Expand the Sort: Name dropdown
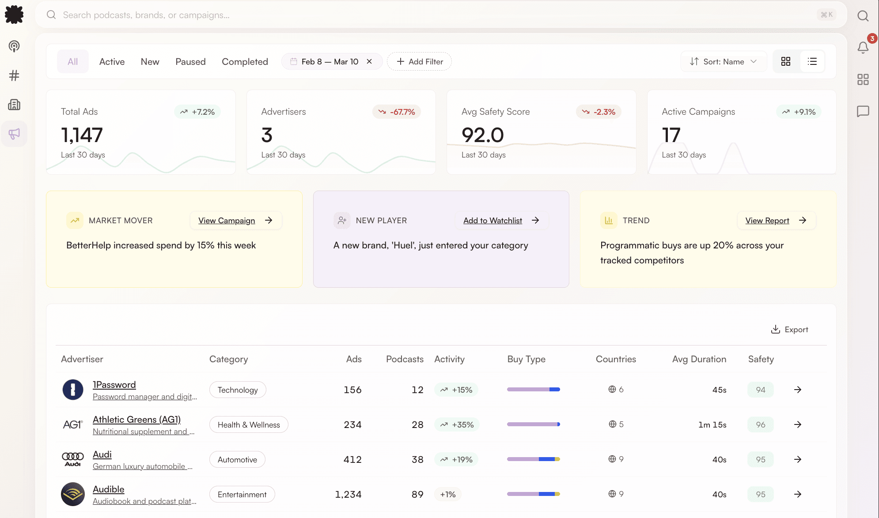 coord(724,61)
